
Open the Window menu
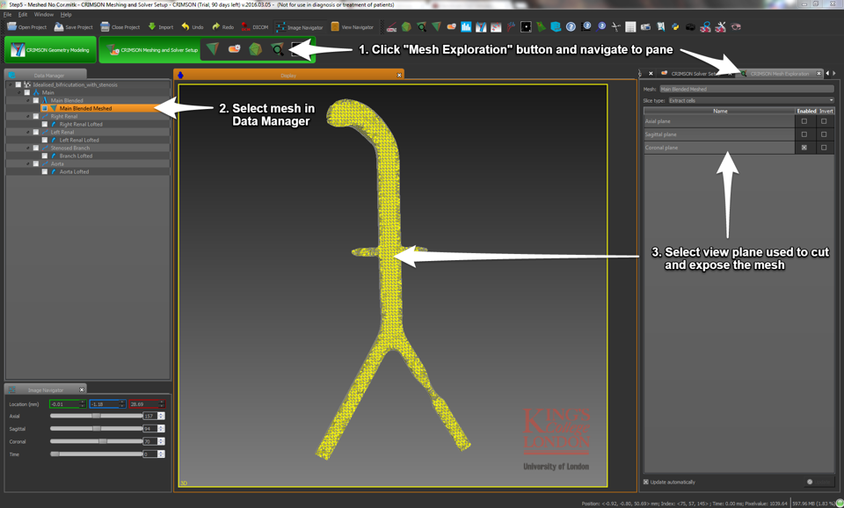point(43,15)
